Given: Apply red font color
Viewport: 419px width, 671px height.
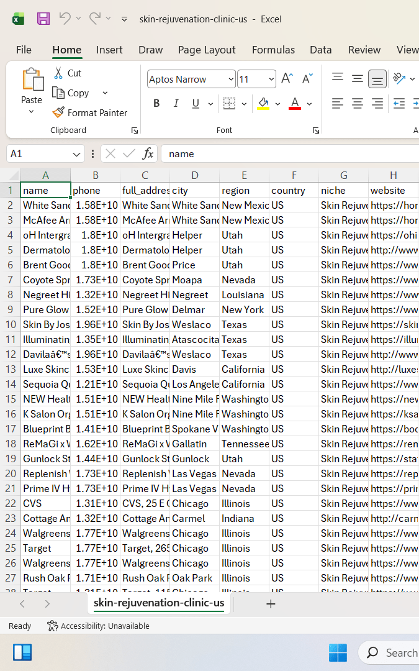Looking at the screenshot, I should click(x=295, y=103).
